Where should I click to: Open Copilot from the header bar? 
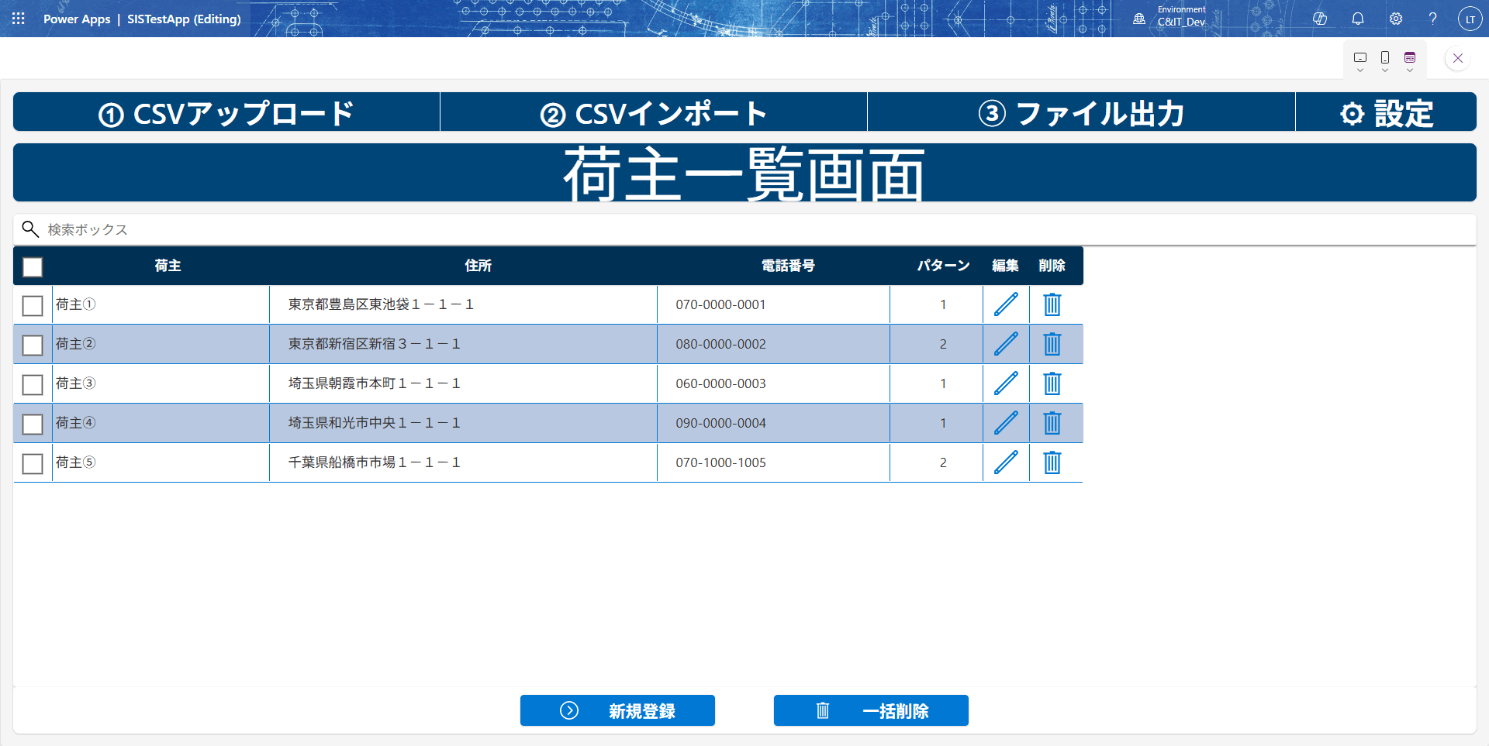coord(1320,19)
